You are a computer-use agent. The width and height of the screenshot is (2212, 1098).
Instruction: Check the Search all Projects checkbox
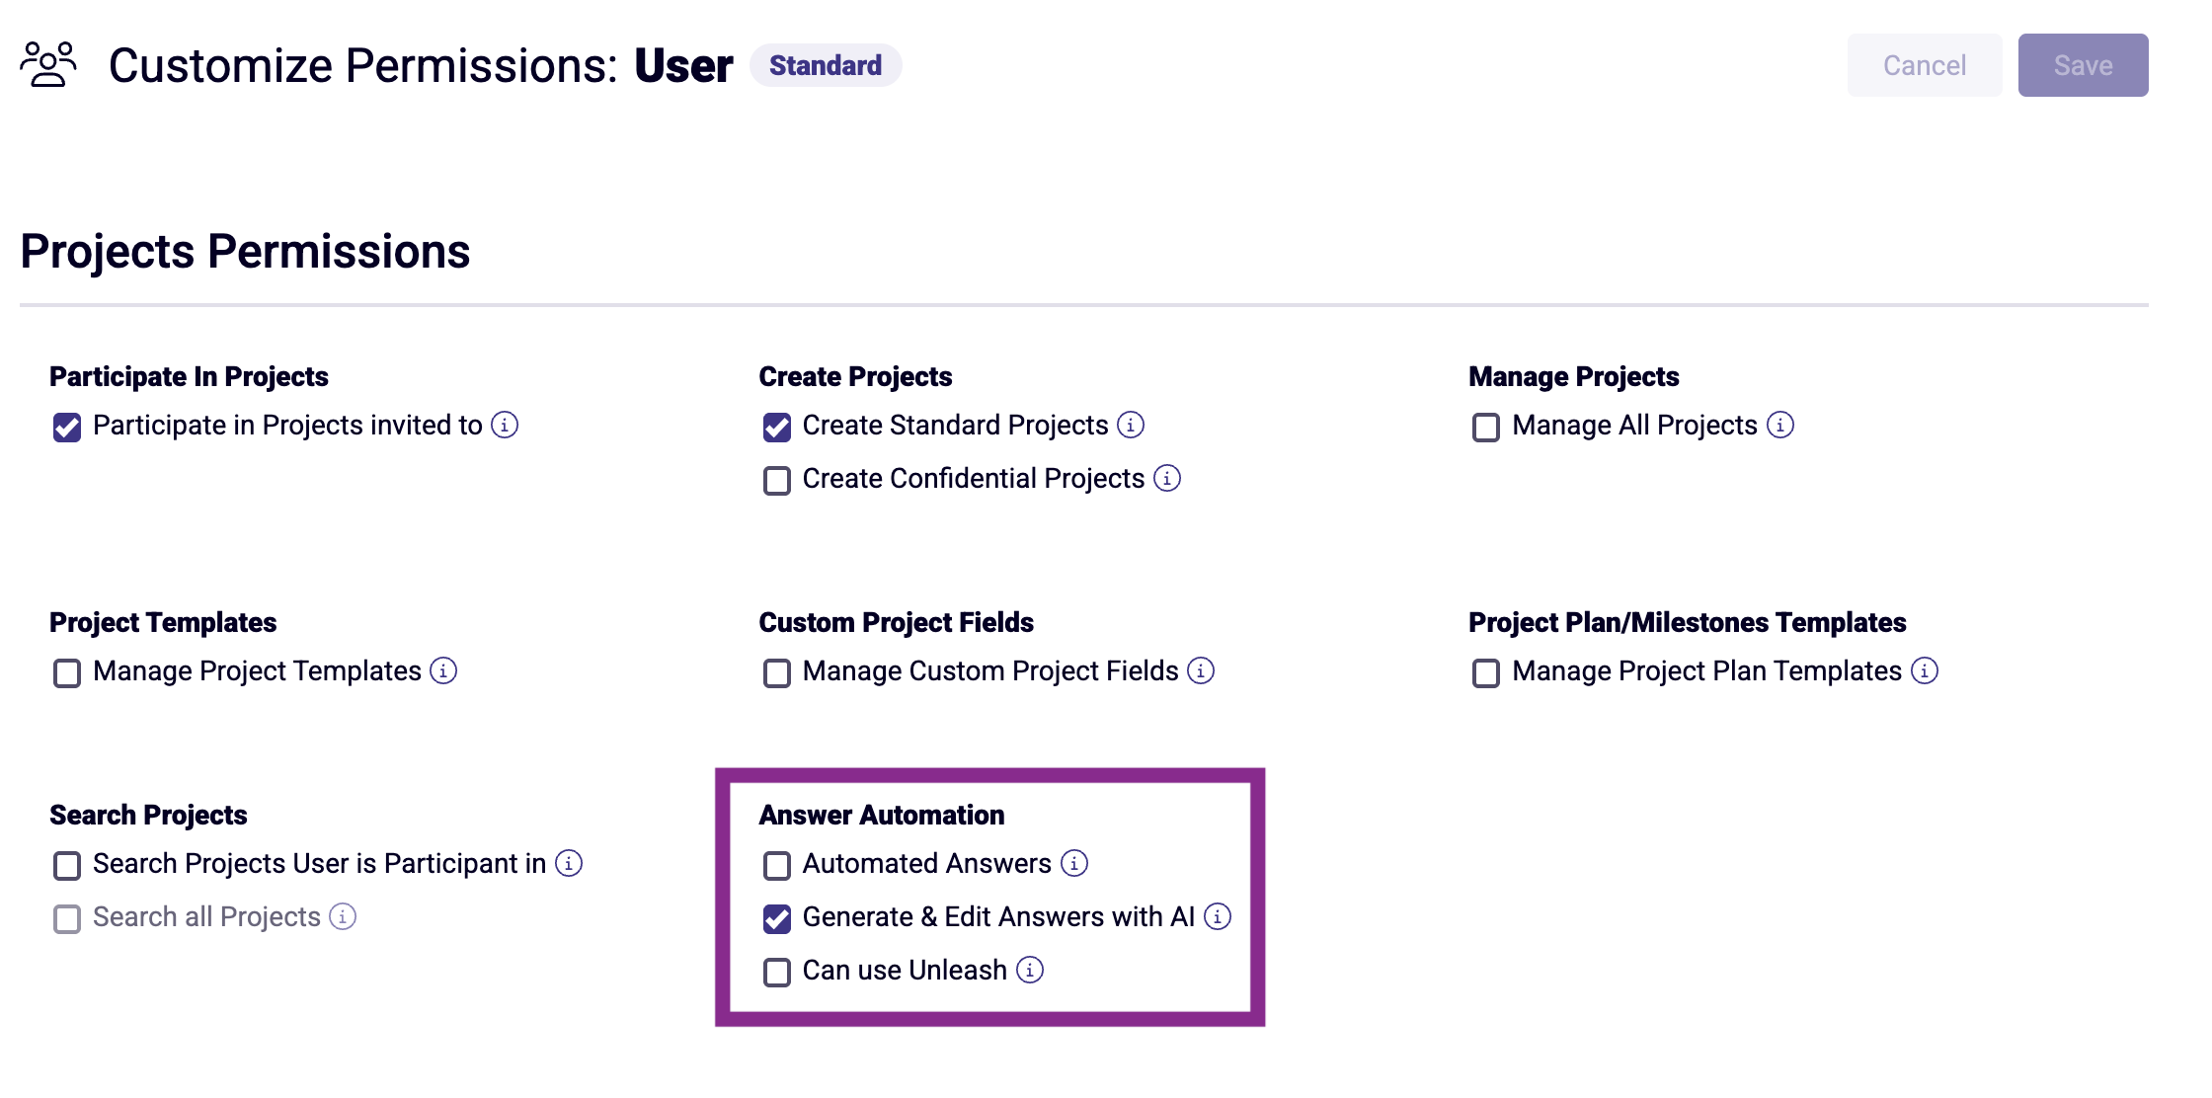[x=67, y=919]
